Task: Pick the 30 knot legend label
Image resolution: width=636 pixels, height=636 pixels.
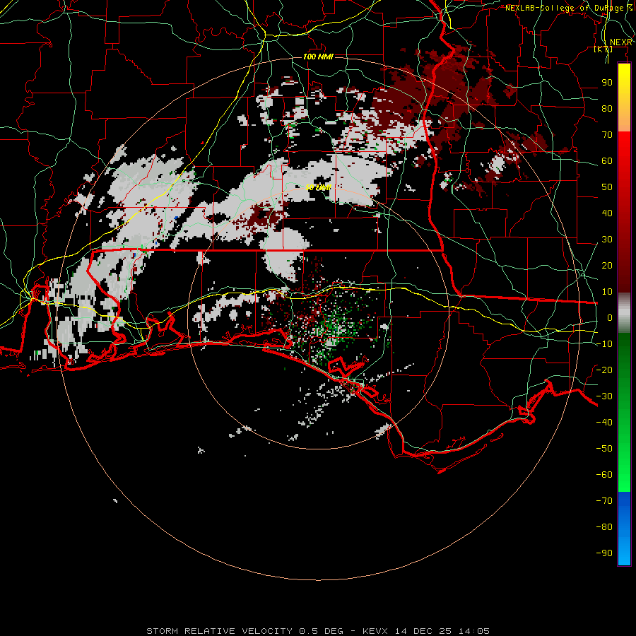Action: pyautogui.click(x=607, y=240)
